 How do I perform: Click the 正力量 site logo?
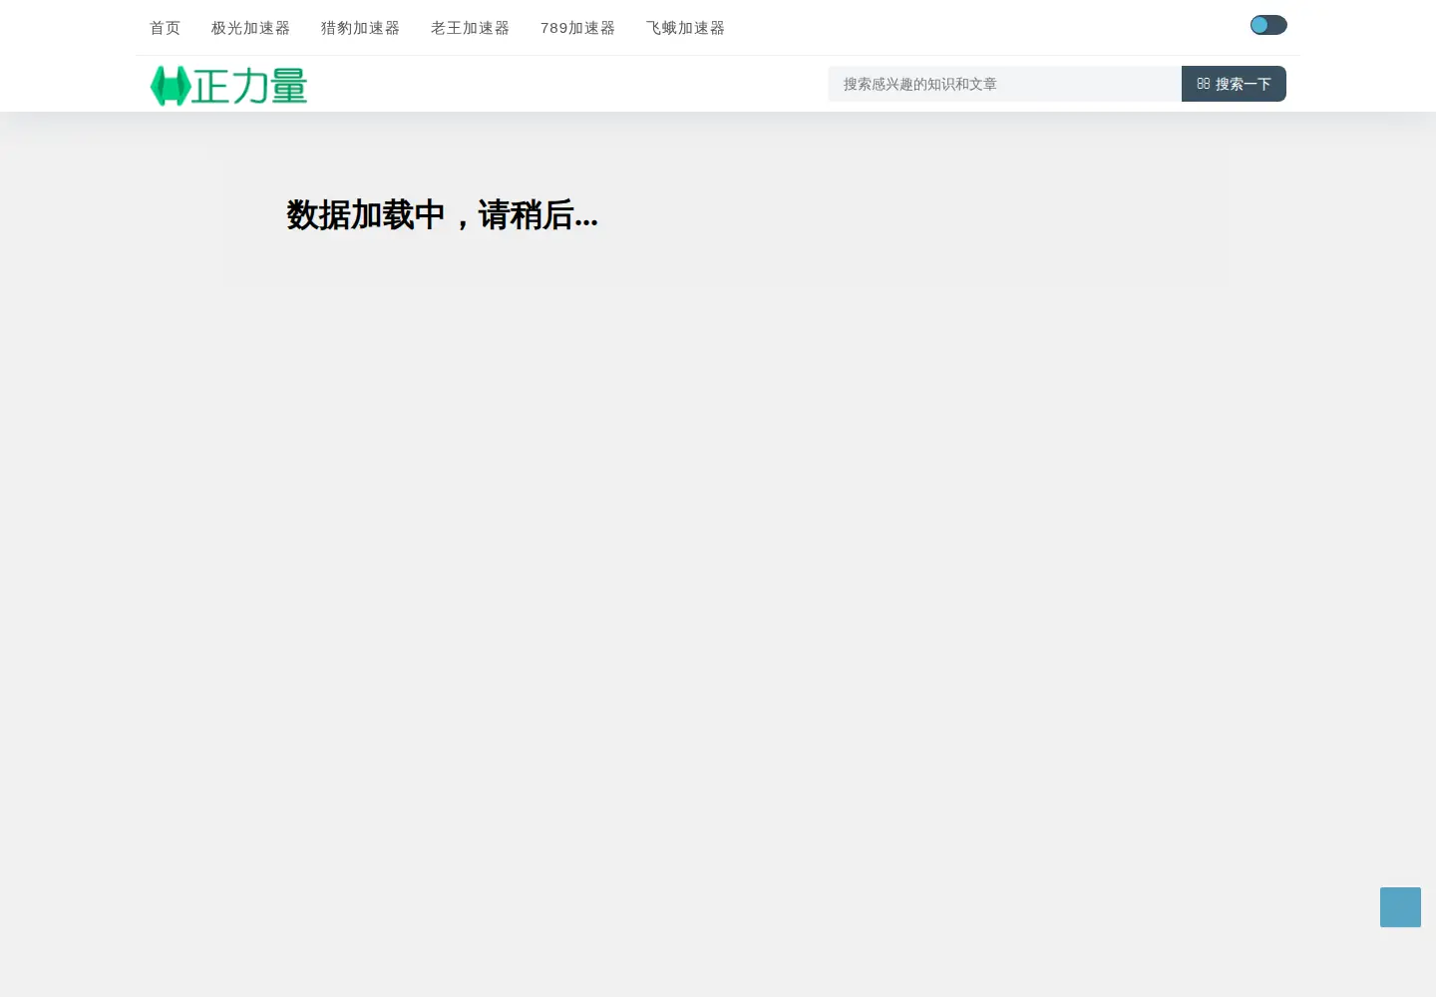coord(228,86)
